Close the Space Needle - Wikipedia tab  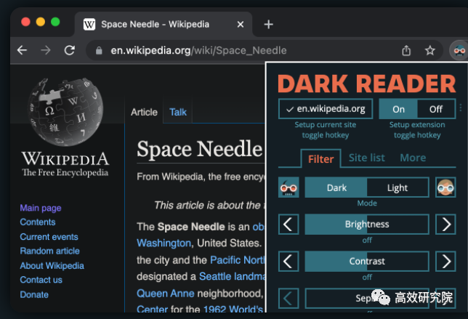tap(241, 24)
